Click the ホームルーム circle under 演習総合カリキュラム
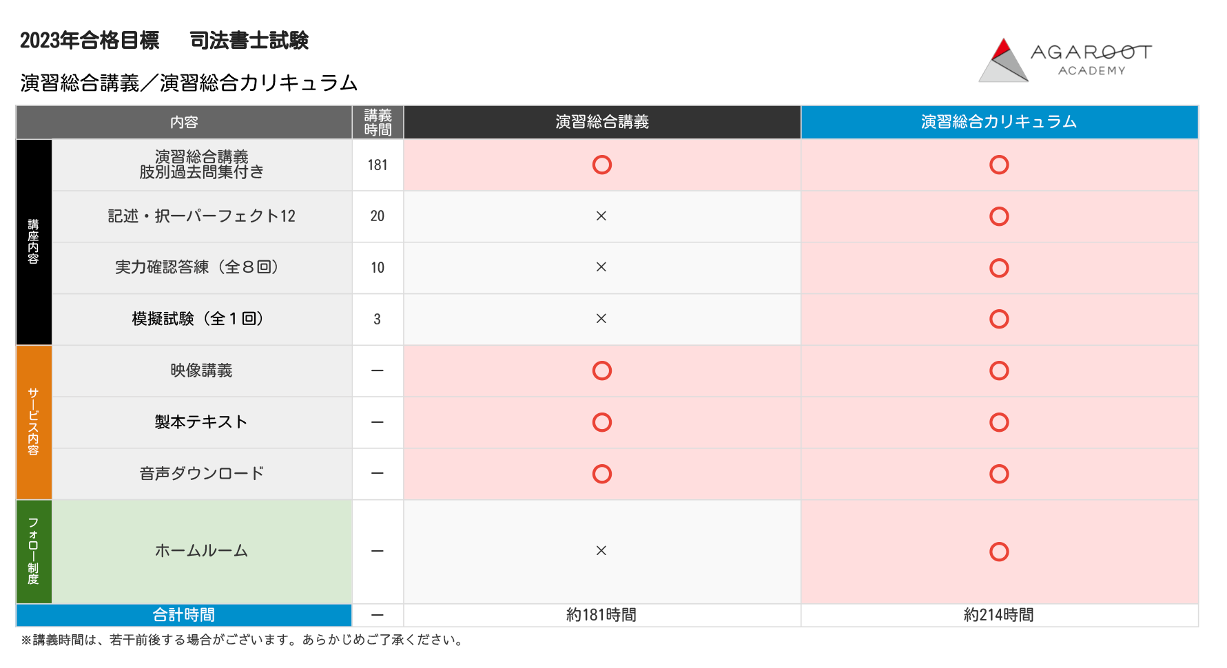 pyautogui.click(x=999, y=552)
